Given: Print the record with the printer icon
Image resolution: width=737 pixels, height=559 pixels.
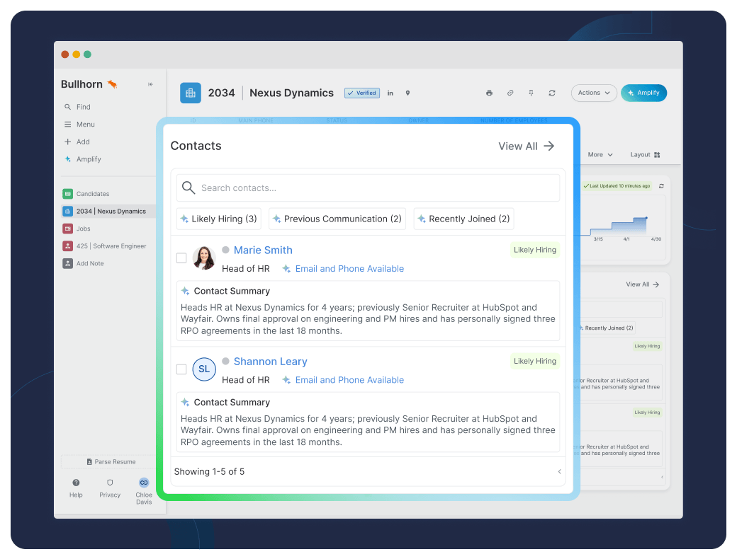Looking at the screenshot, I should 489,93.
